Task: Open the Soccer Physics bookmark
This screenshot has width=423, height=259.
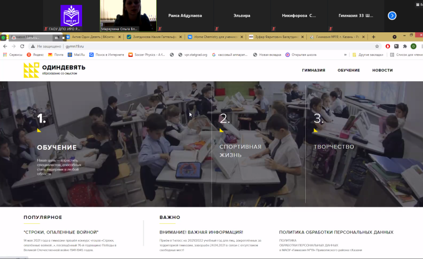Action: click(x=146, y=55)
